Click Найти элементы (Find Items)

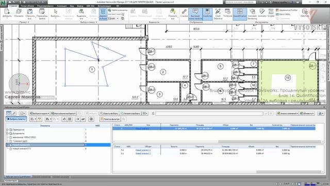tap(118, 10)
